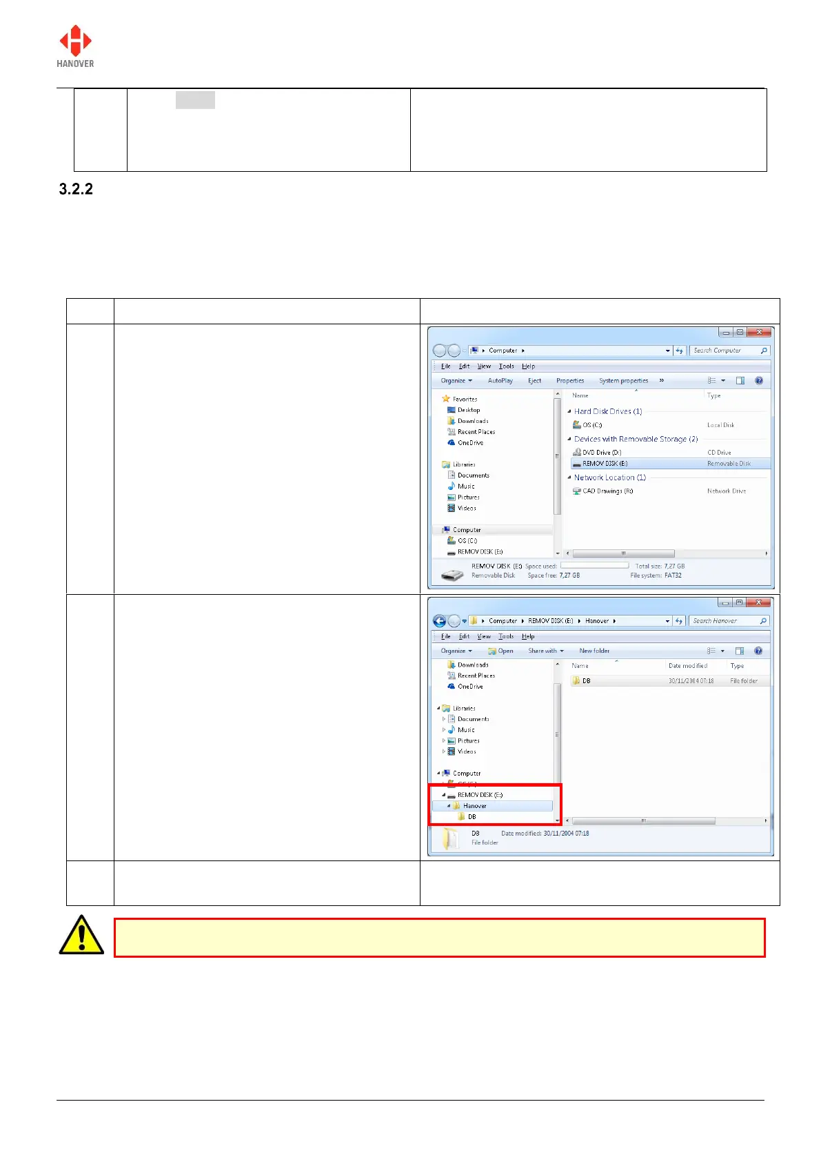Toggle preview pane in the Computer window toolbar
This screenshot has width=821, height=1162.
[740, 381]
